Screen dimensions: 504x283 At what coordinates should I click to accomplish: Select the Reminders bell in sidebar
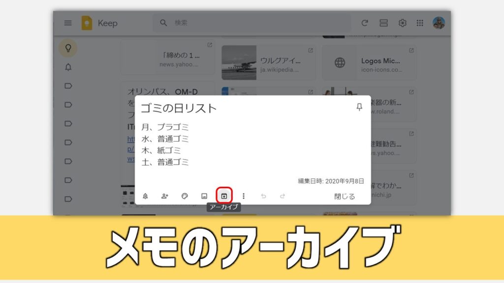point(68,67)
